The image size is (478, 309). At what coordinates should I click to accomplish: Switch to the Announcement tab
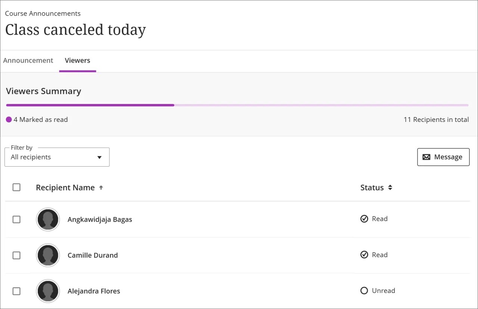(28, 60)
